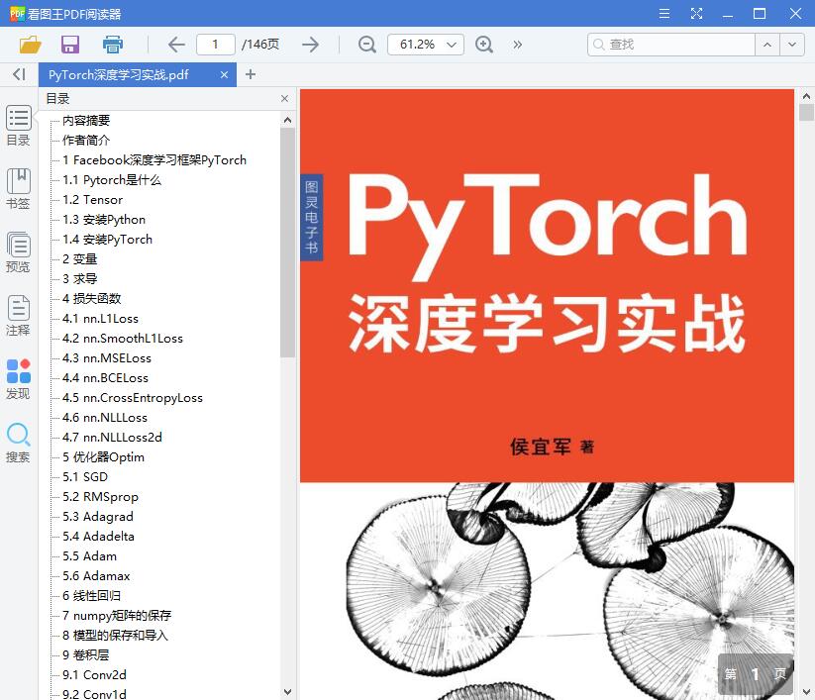This screenshot has height=700, width=815.
Task: Open the 书签 bookmarks sidebar panel
Action: coord(18,189)
